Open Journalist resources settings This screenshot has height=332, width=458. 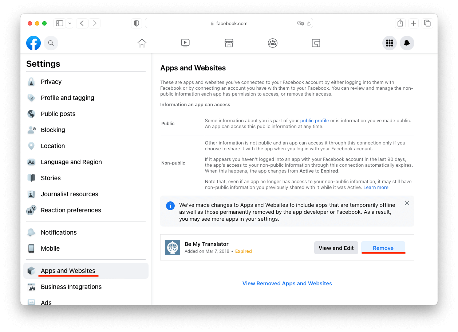click(x=86, y=194)
